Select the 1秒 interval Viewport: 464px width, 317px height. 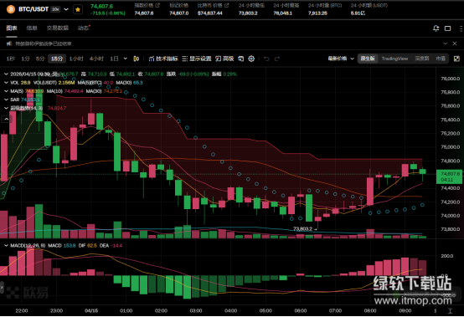point(10,59)
